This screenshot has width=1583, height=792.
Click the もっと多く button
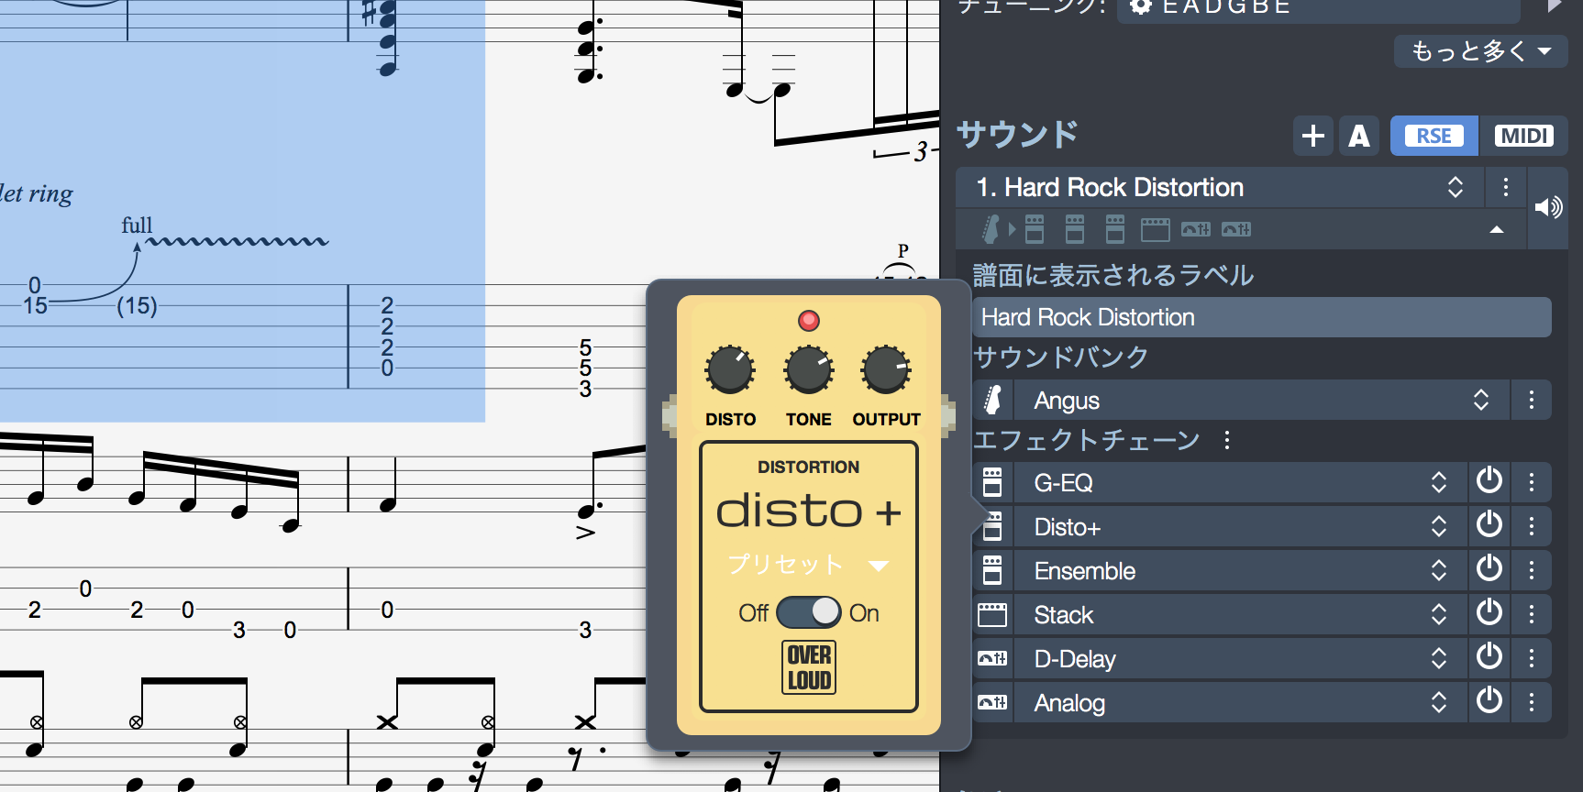point(1480,51)
